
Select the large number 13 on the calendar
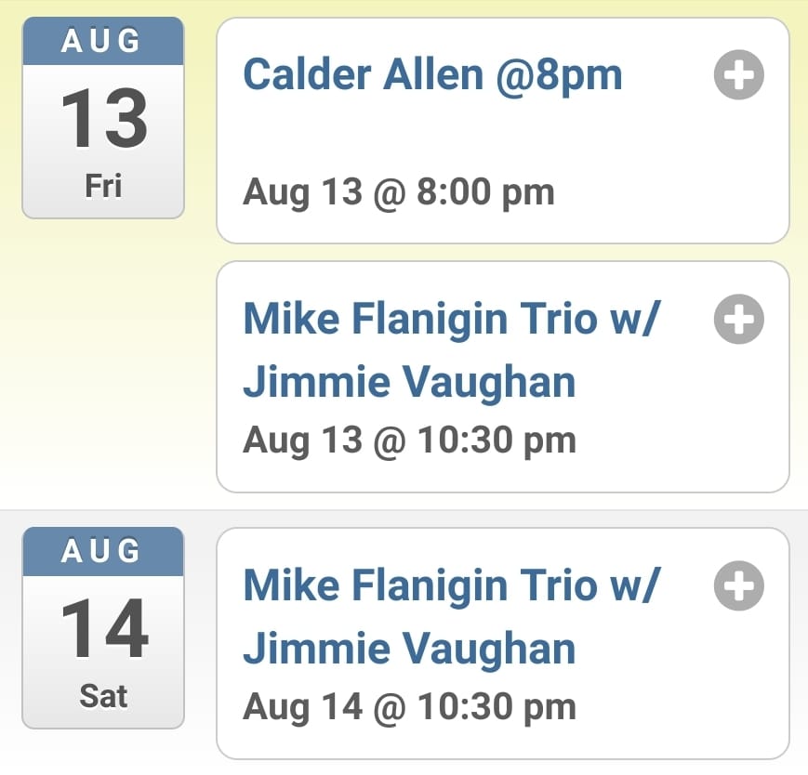tap(103, 119)
